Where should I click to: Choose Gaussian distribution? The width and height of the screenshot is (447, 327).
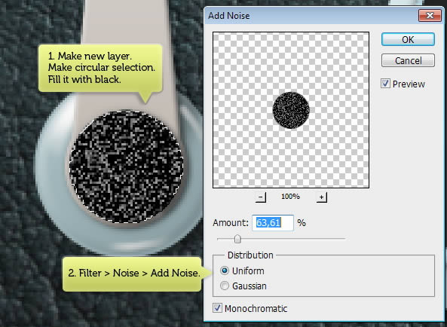(225, 286)
